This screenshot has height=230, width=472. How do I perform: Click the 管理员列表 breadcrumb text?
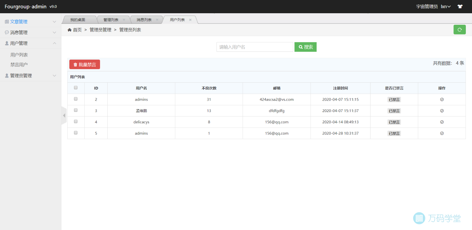130,30
